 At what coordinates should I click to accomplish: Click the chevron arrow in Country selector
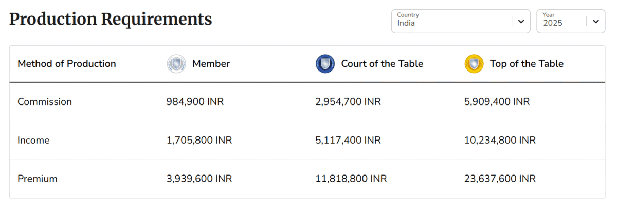[x=521, y=22]
